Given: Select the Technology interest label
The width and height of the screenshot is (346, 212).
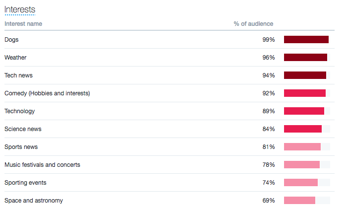Looking at the screenshot, I should point(19,111).
